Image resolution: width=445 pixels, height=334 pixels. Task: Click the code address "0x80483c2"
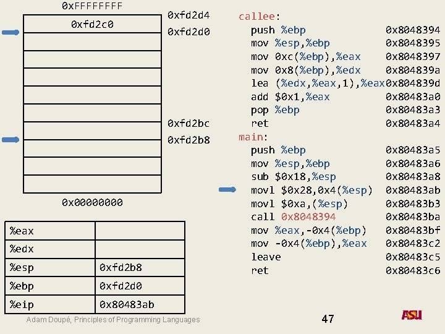(413, 244)
